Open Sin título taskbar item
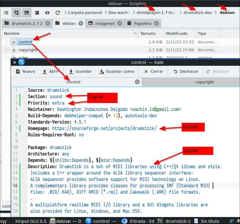Viewport: 240px width, 224px height. [x=207, y=221]
